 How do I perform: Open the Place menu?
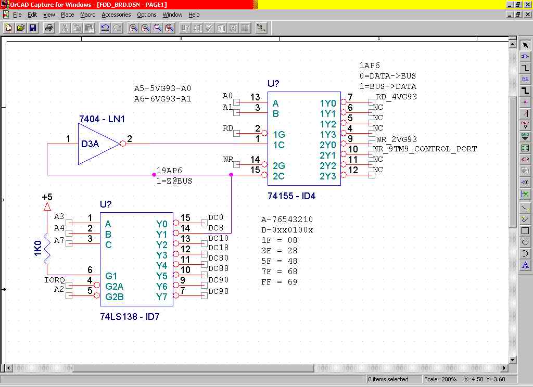68,15
